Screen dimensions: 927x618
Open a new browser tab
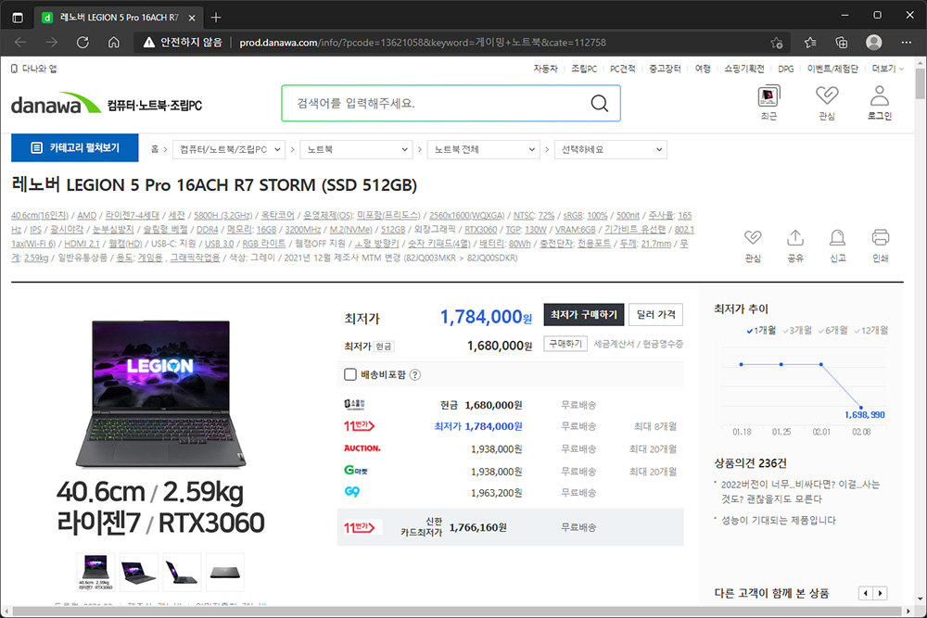coord(216,17)
